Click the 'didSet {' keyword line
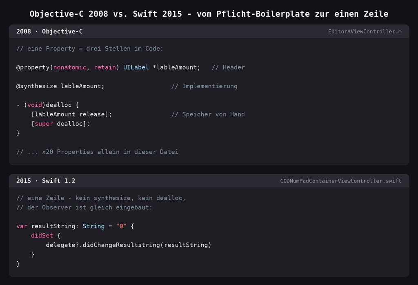This screenshot has width=418, height=285. pos(46,236)
